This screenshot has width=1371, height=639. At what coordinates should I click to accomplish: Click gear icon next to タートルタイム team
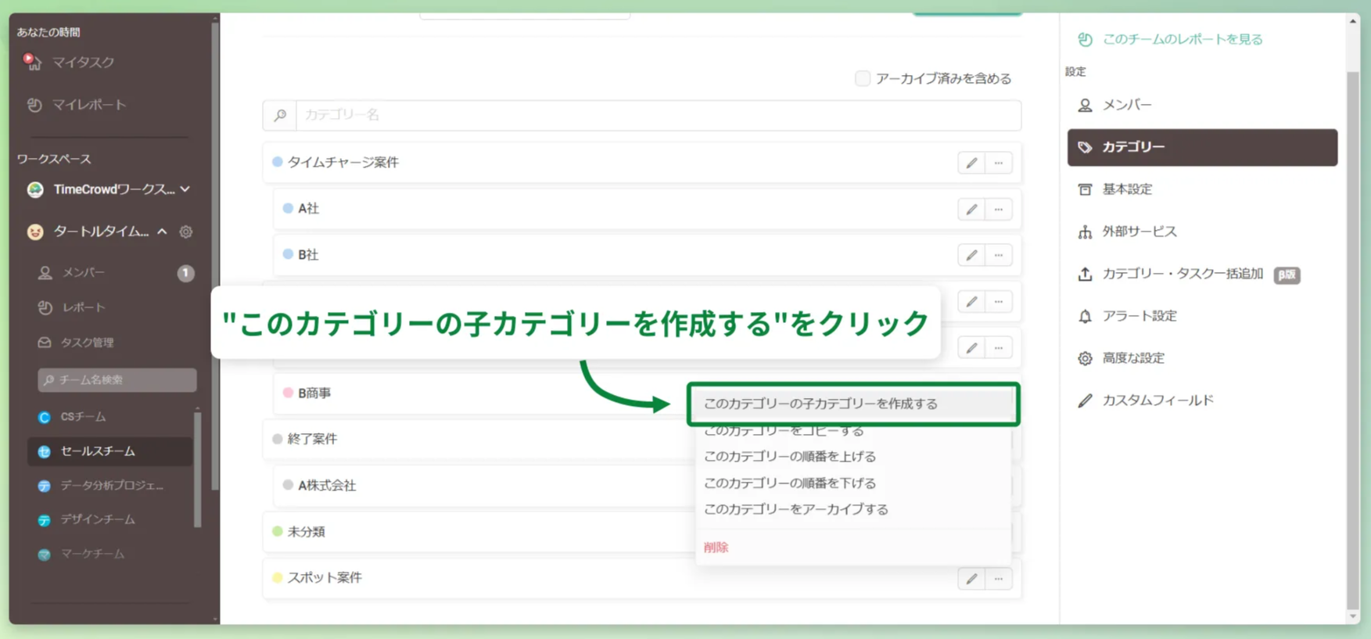185,232
